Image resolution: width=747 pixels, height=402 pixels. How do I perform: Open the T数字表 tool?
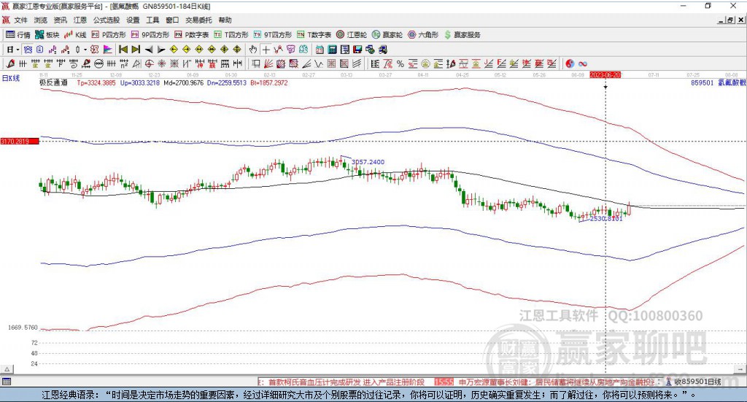pos(314,35)
